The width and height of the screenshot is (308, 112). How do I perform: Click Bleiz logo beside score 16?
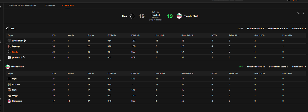coord(132,16)
